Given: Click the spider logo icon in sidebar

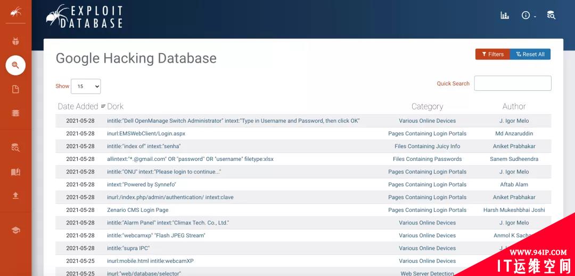Looking at the screenshot, I should point(15,12).
